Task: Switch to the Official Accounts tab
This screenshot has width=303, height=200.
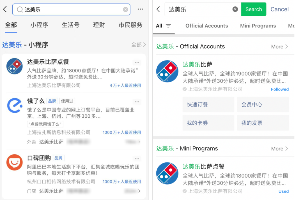Action: click(x=207, y=26)
